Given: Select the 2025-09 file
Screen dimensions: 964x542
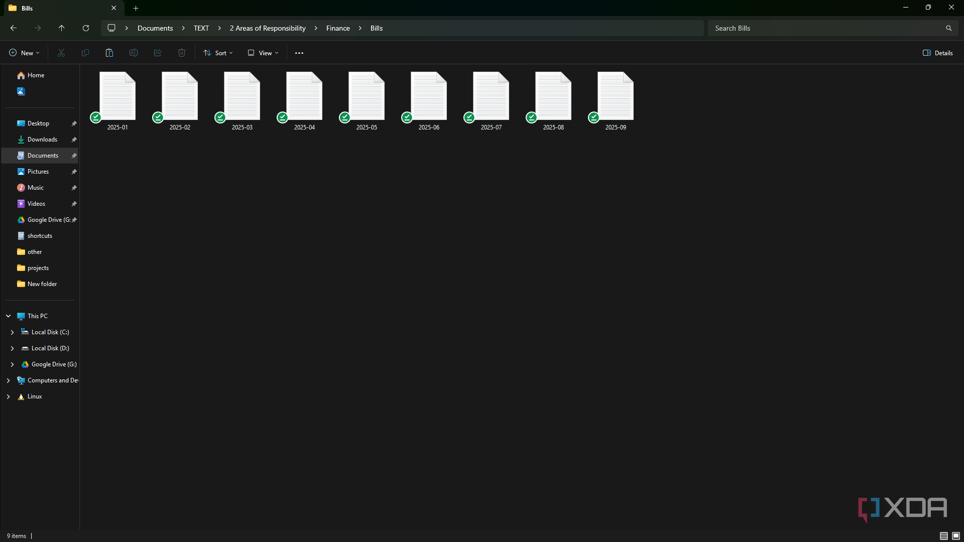Looking at the screenshot, I should click(x=616, y=101).
